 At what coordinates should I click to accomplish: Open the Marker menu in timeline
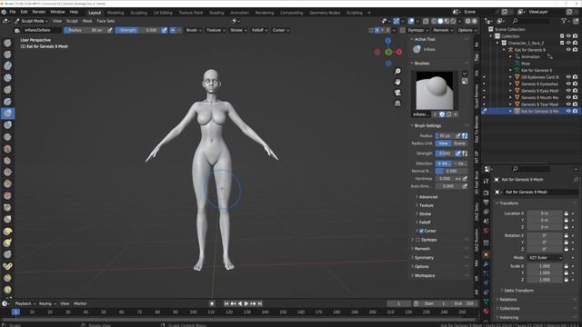[x=80, y=303]
